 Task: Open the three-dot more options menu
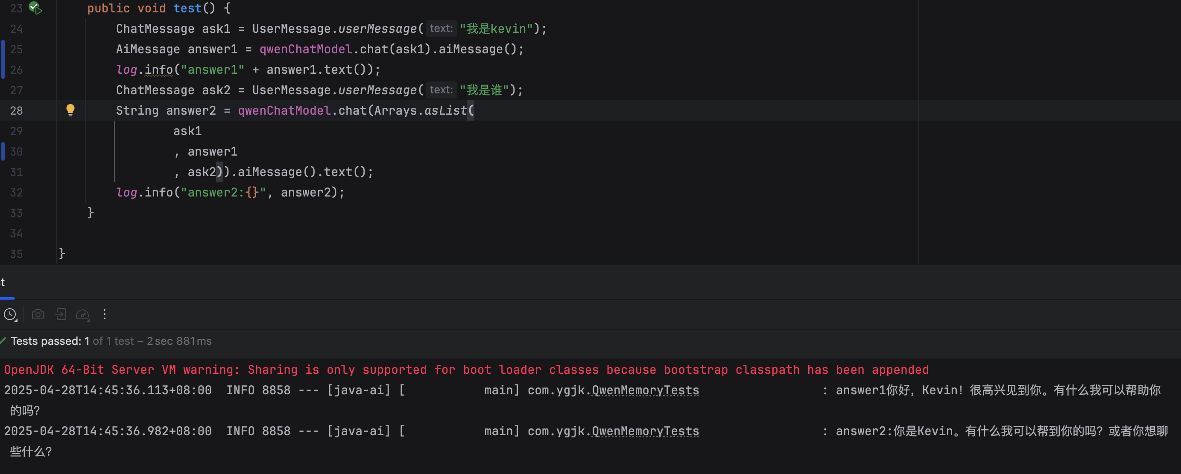point(105,314)
